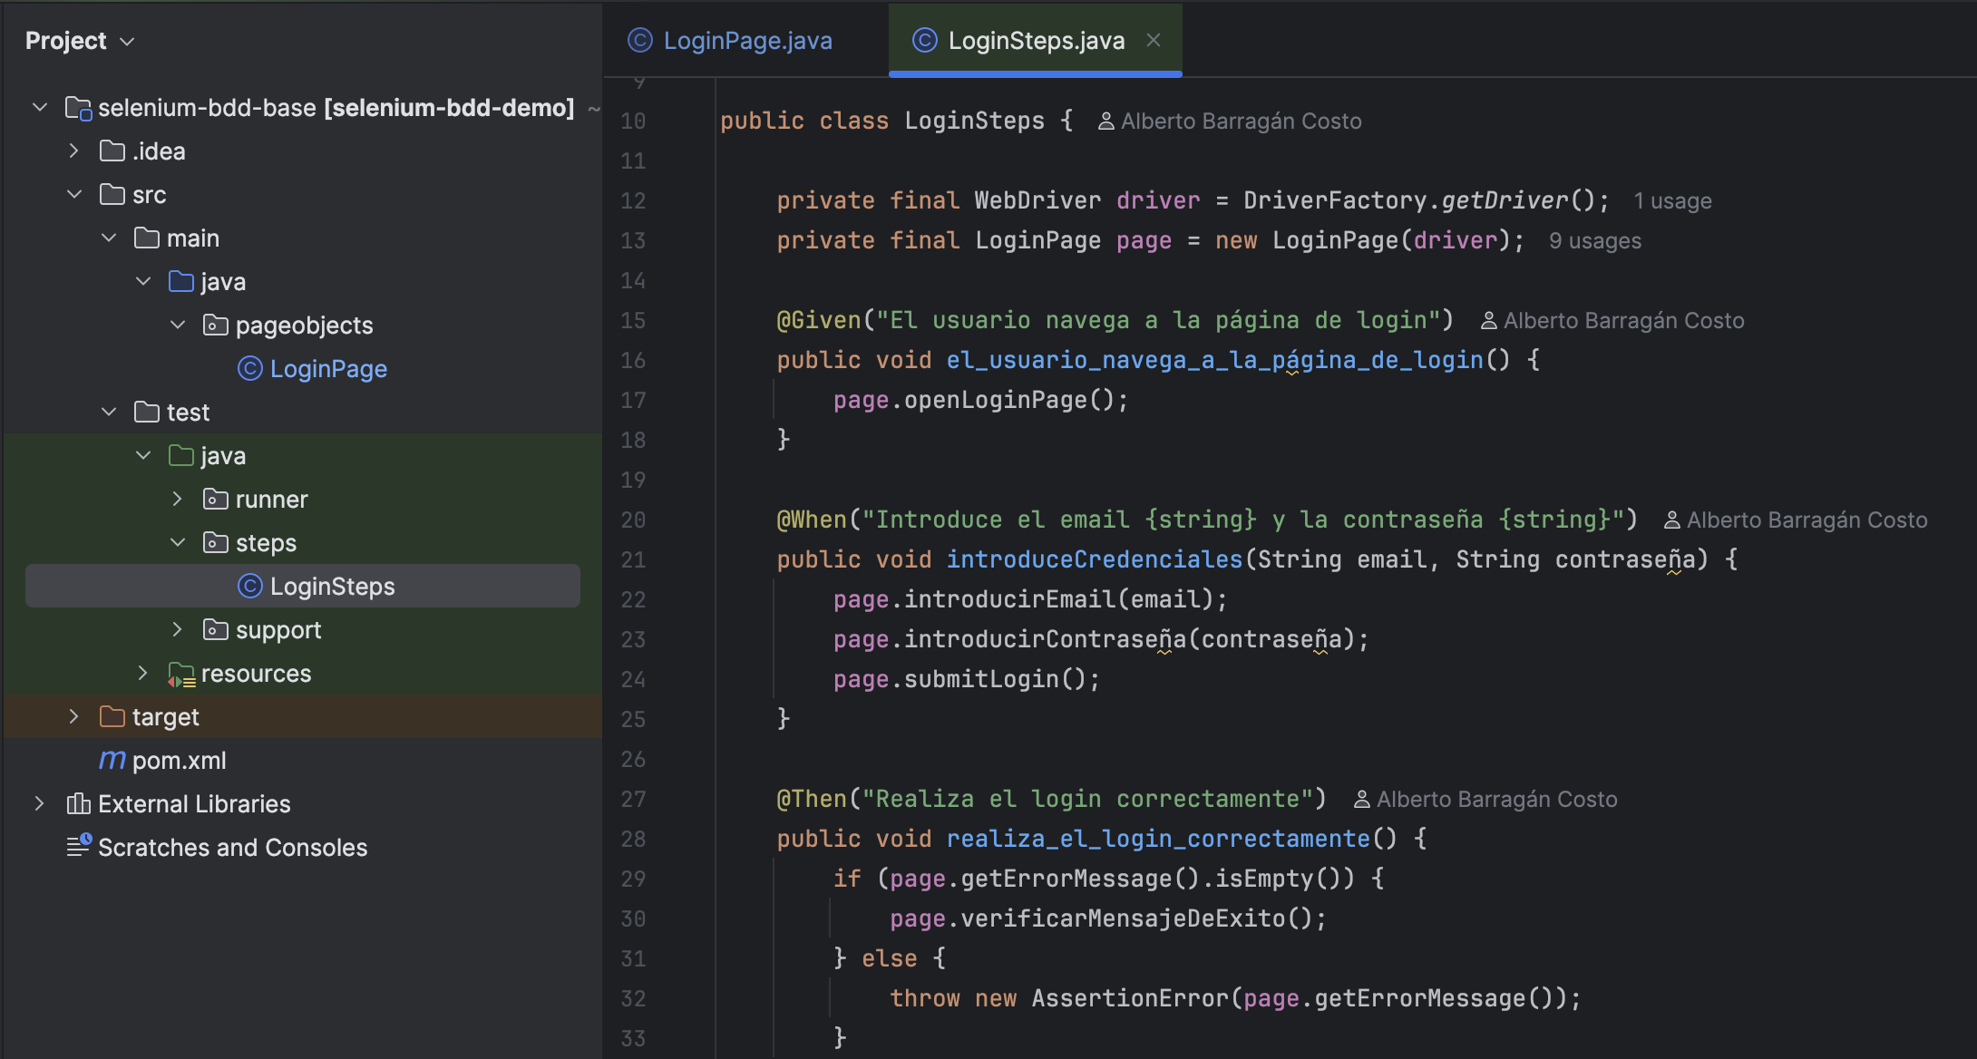Viewport: 1977px width, 1059px height.
Task: Click author icon beside the @Then annotation
Action: (1362, 800)
